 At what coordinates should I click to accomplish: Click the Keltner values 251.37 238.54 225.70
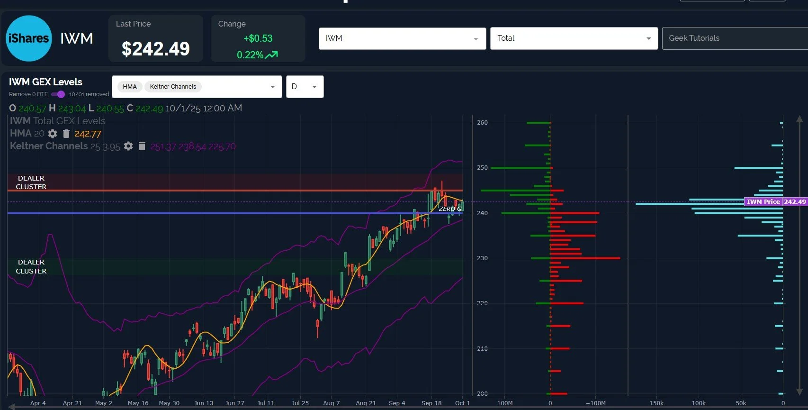coord(193,146)
